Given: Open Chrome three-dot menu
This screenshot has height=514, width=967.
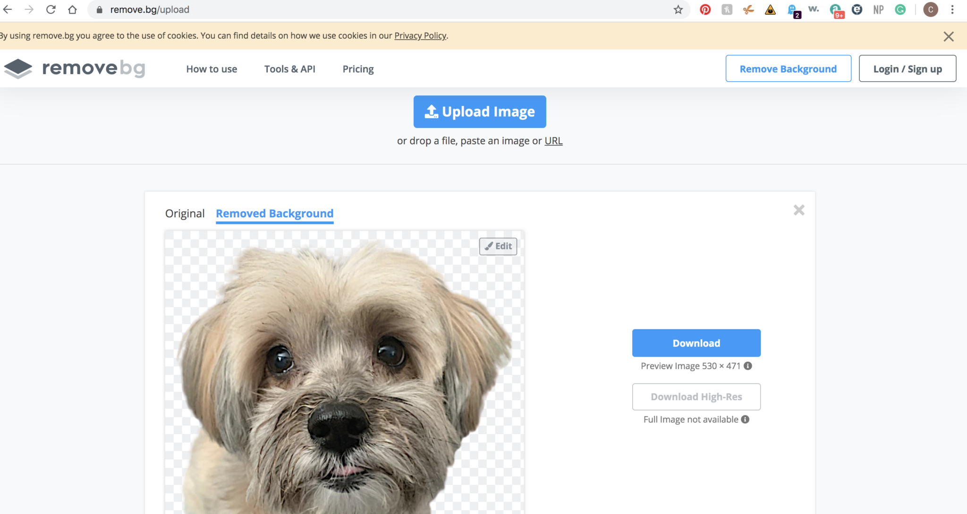Looking at the screenshot, I should pyautogui.click(x=952, y=9).
